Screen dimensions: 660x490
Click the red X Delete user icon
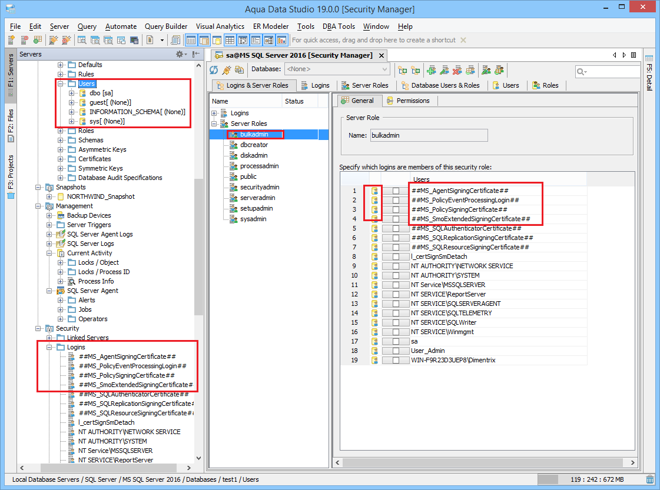click(x=457, y=70)
